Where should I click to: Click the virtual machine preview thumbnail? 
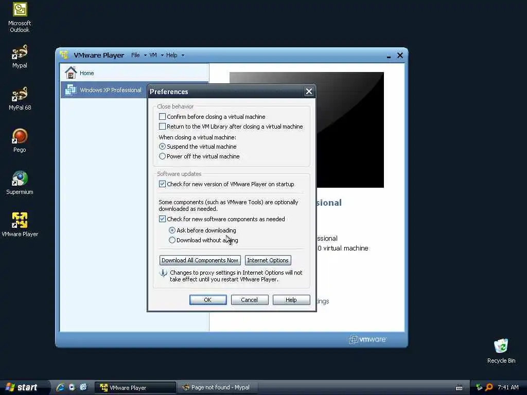[350, 130]
